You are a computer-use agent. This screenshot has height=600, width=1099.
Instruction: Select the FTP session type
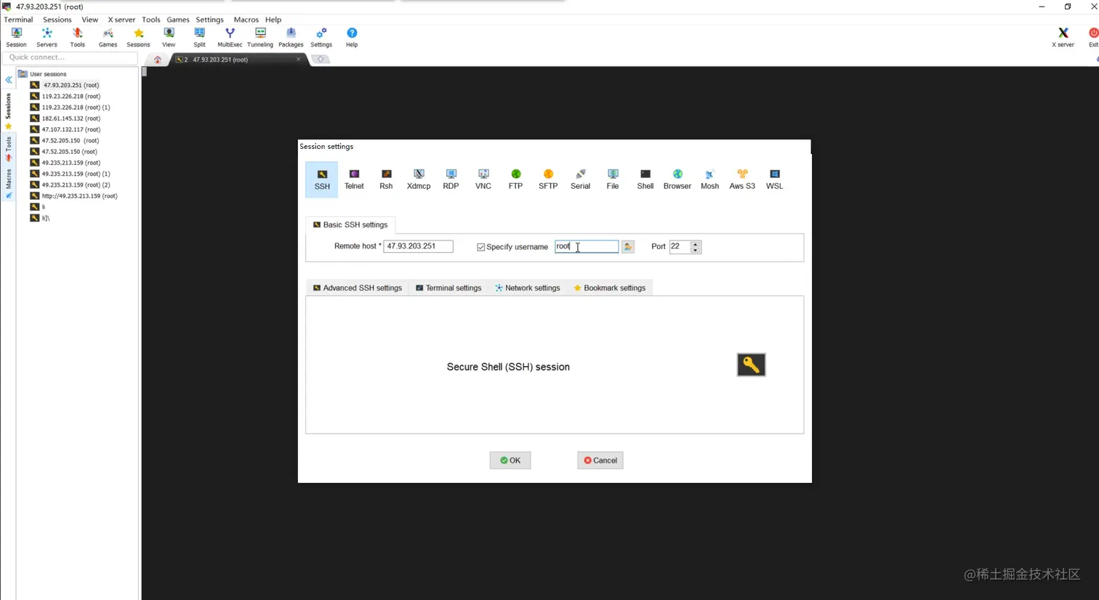[515, 179]
